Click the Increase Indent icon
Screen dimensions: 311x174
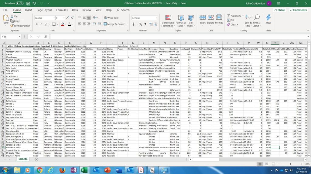[x=99, y=24]
